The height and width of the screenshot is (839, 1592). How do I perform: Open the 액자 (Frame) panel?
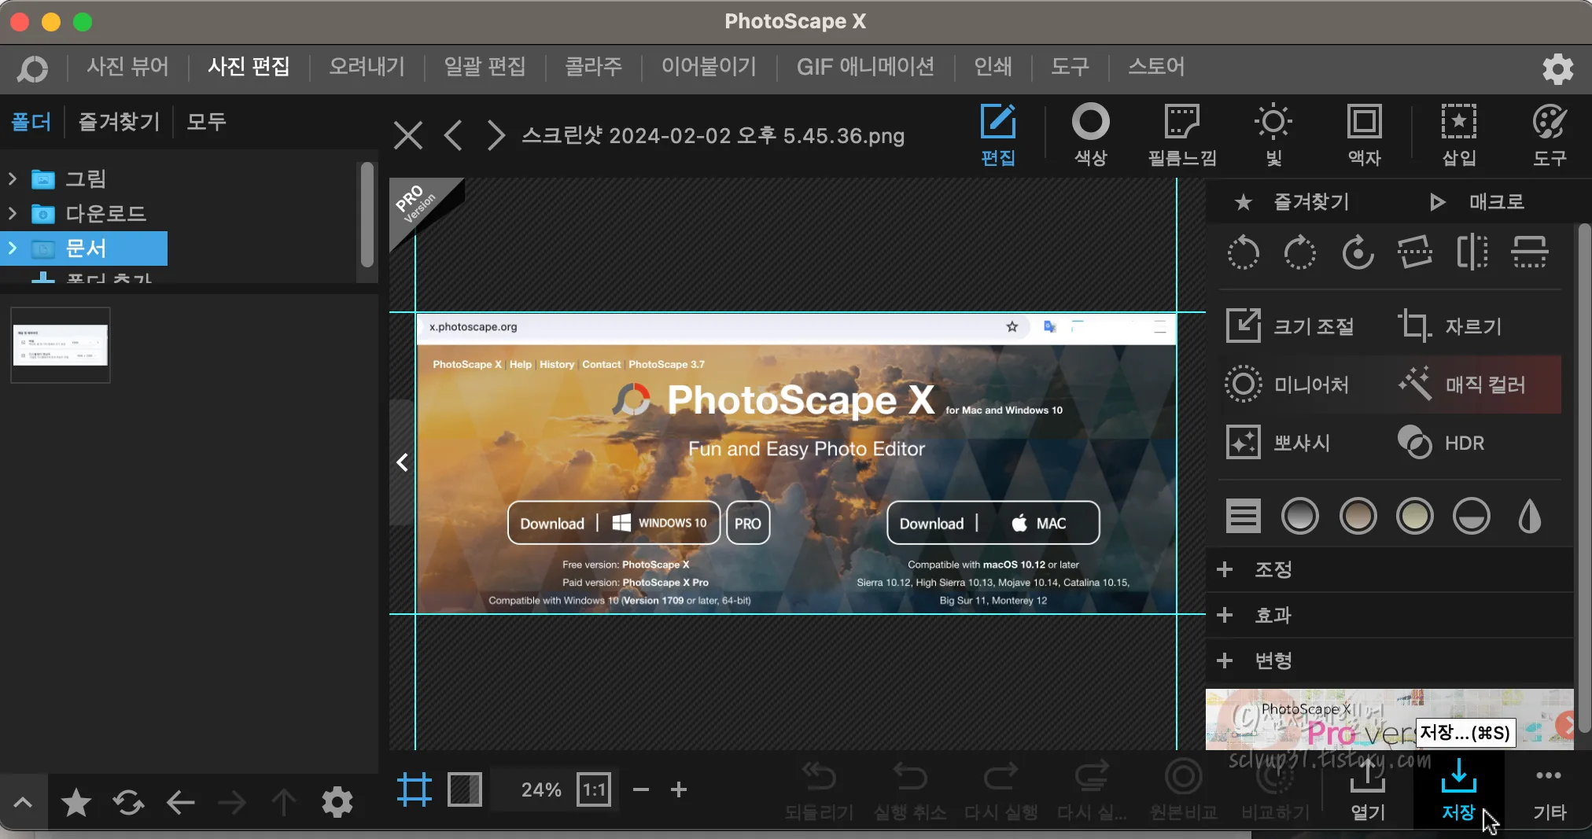coord(1364,135)
